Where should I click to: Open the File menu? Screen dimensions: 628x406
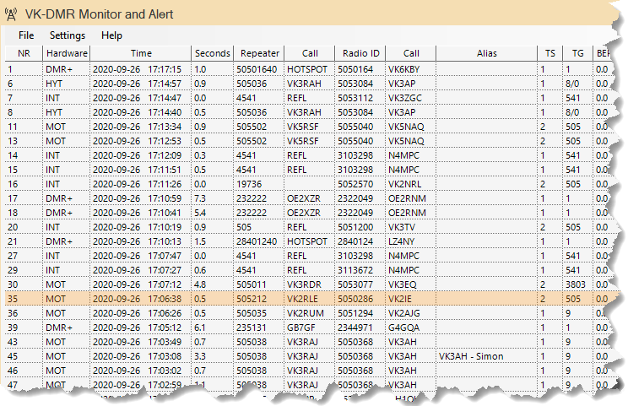pos(26,35)
